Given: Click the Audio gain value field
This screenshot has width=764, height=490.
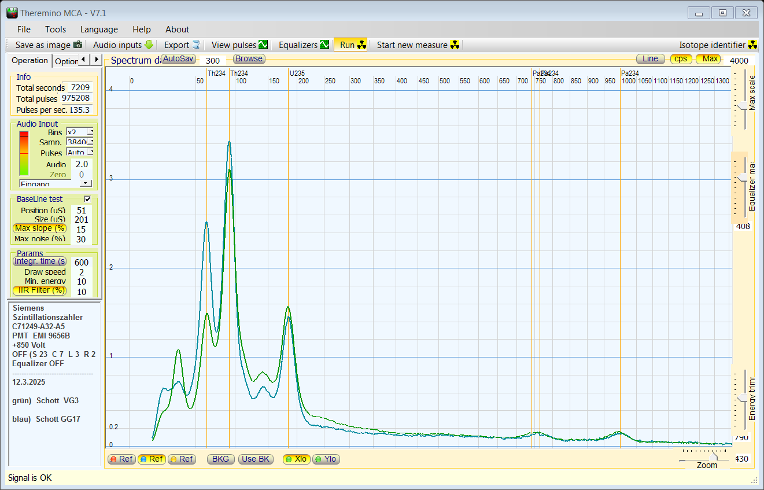Looking at the screenshot, I should pos(82,164).
